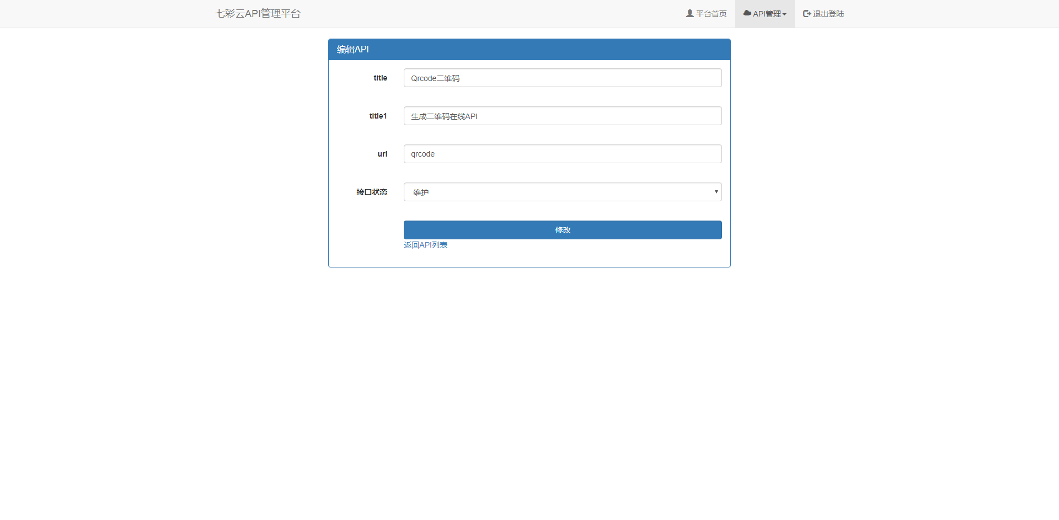
Task: Choose 维护 in the status combo box
Action: [x=562, y=192]
